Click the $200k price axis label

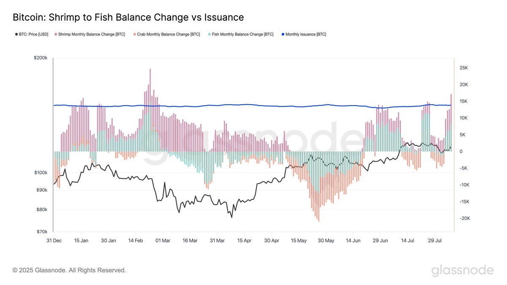click(41, 58)
